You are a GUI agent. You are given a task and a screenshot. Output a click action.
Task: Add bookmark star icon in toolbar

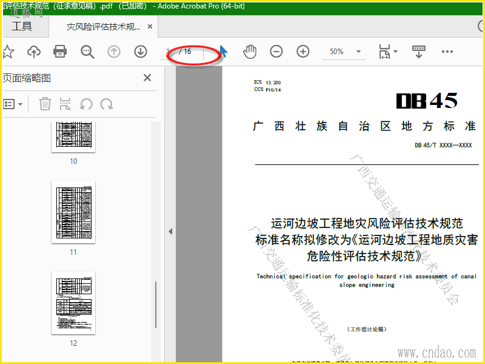[x=8, y=52]
